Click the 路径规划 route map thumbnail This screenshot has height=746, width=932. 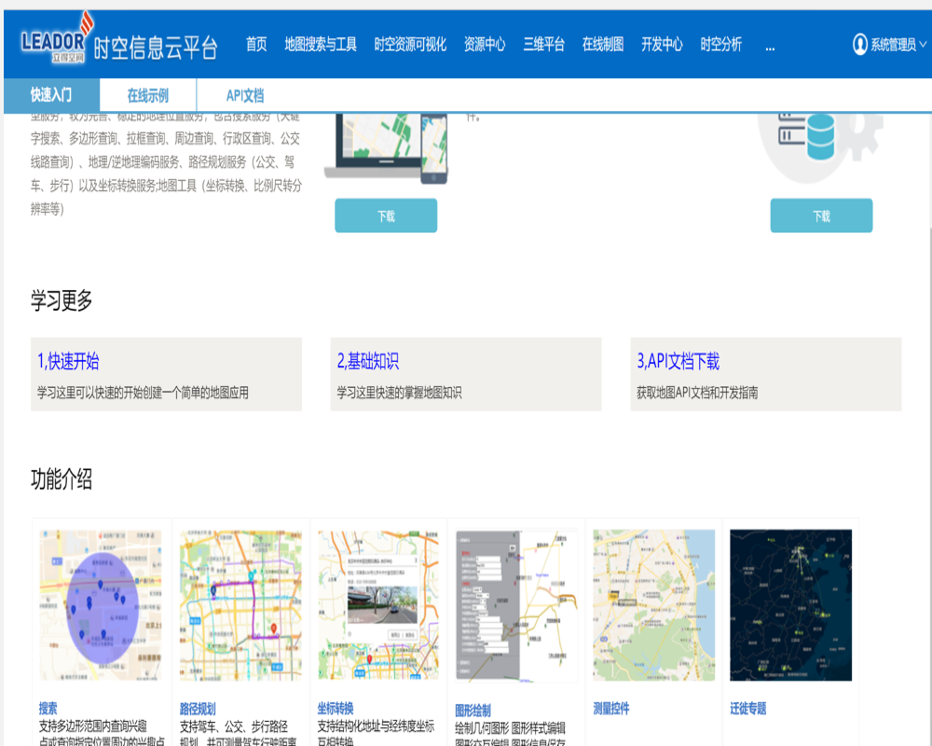240,605
